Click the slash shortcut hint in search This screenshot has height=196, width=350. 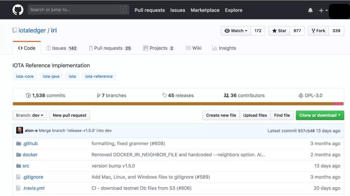(123, 10)
